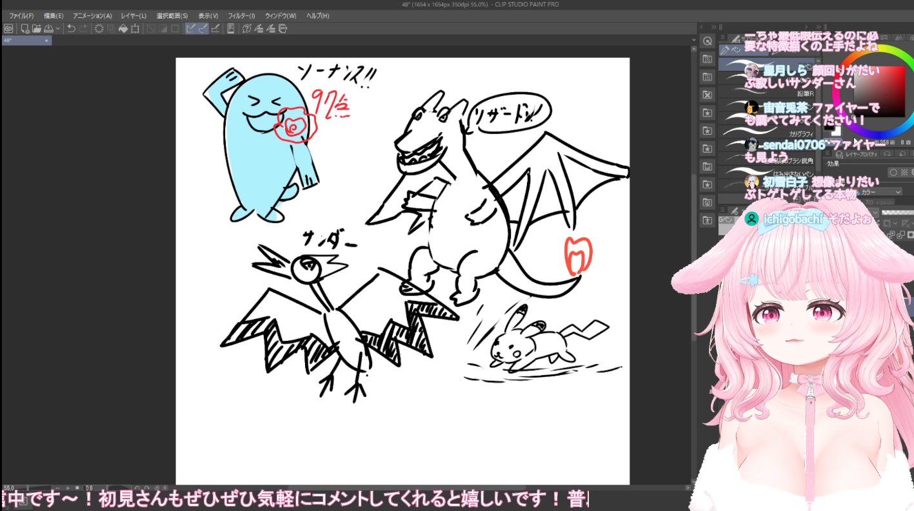Toggle border effect circle in Layer Property

(x=893, y=172)
